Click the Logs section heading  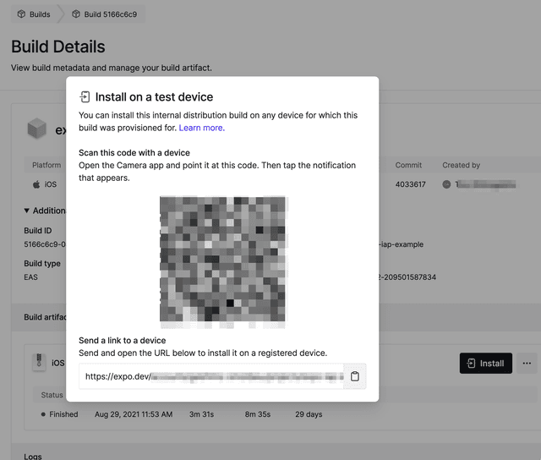(x=33, y=457)
